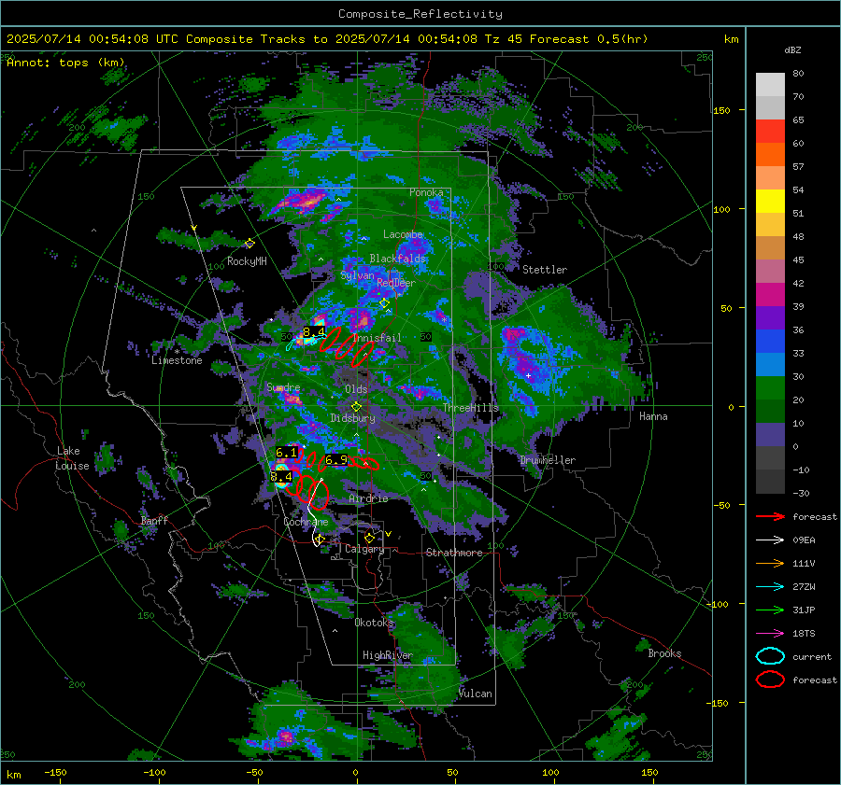Image resolution: width=841 pixels, height=785 pixels.
Task: Click the 6.9 storm top label
Action: 336,460
